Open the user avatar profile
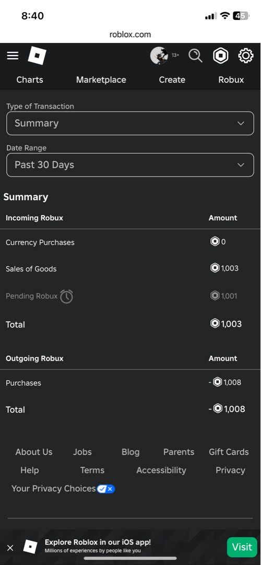Viewport: 261px width, 565px height. [x=159, y=55]
